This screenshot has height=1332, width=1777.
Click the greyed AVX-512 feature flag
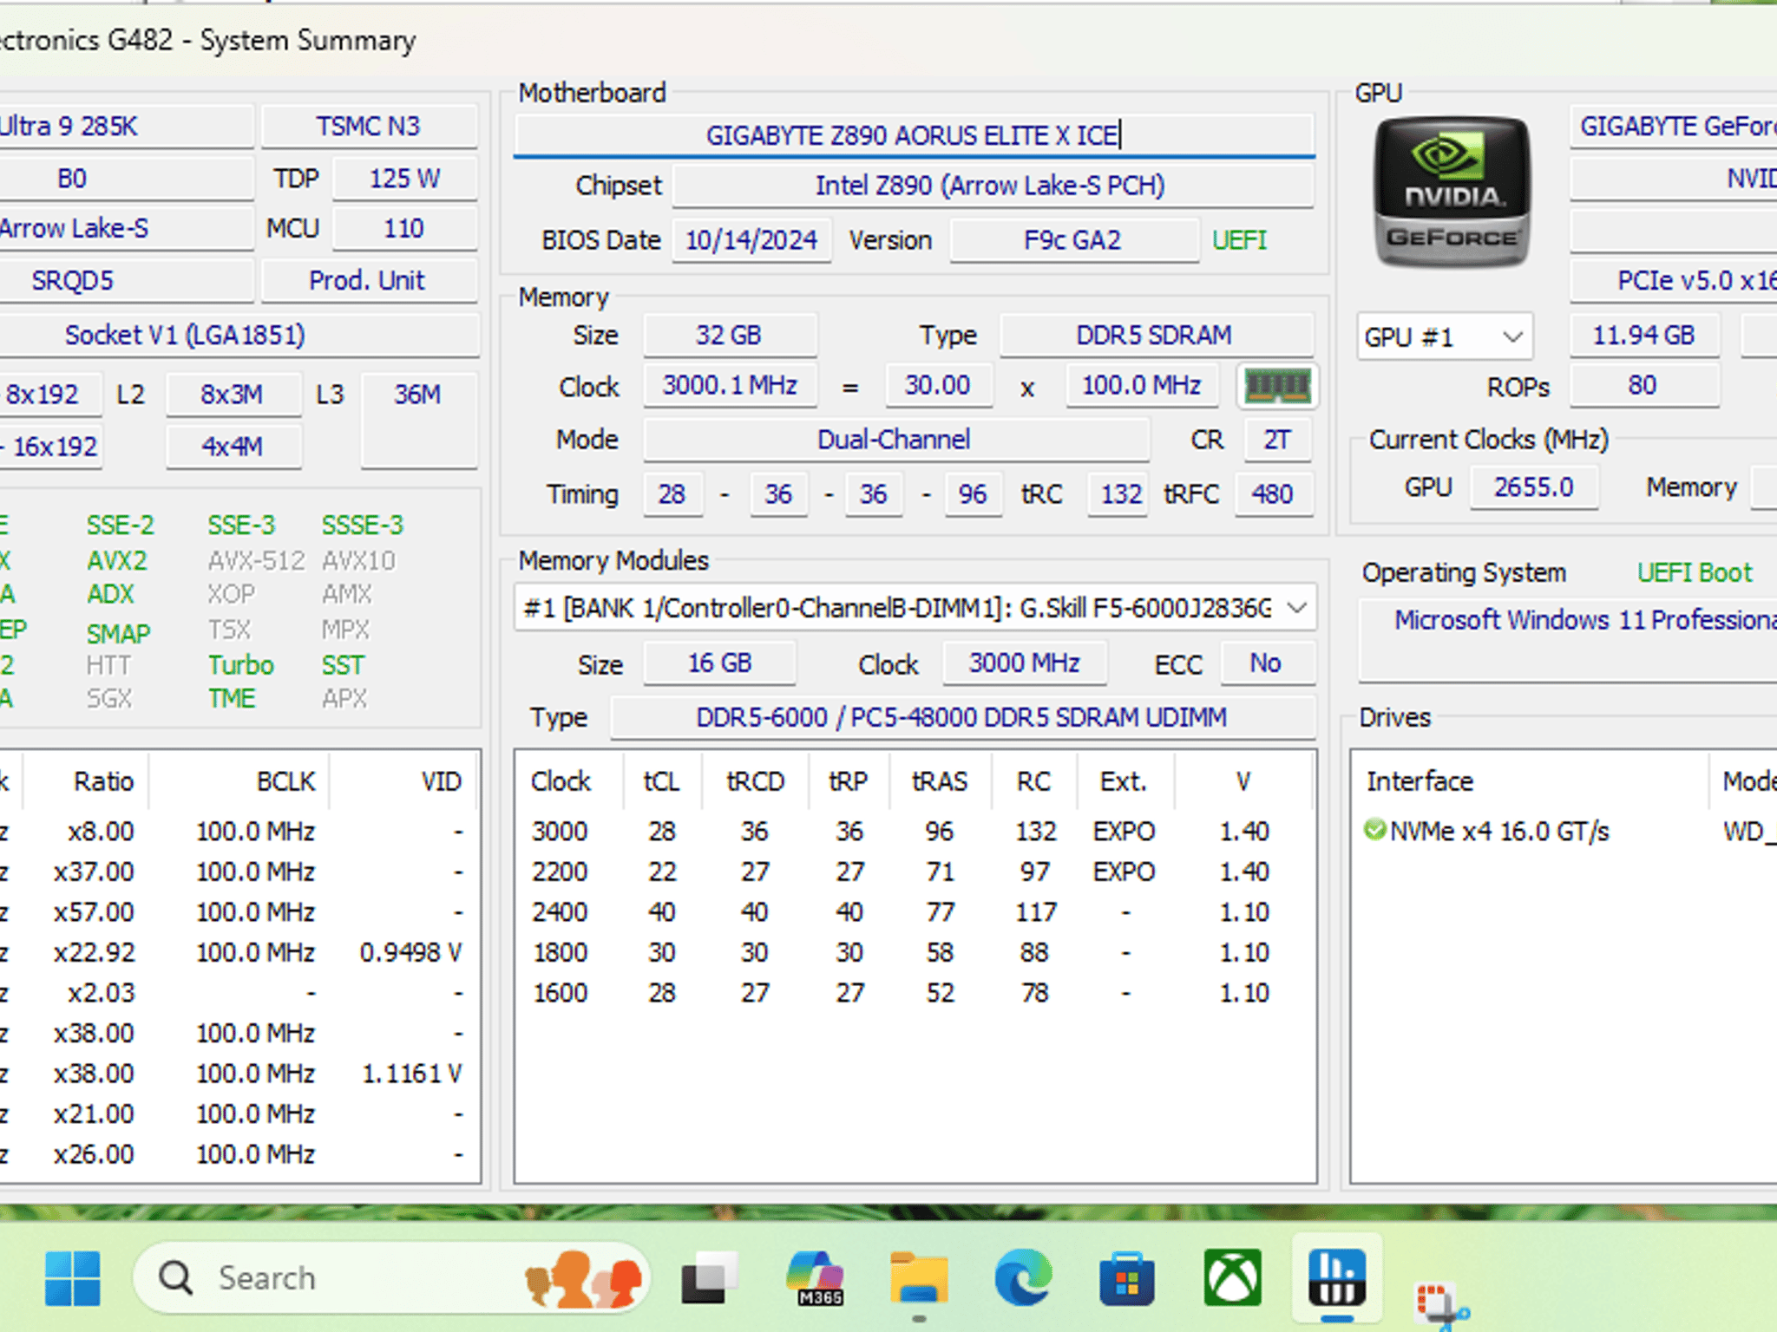click(257, 561)
